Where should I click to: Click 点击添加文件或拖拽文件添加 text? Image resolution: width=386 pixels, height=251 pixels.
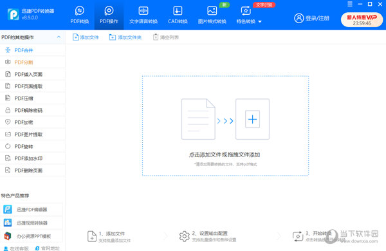pos(225,154)
